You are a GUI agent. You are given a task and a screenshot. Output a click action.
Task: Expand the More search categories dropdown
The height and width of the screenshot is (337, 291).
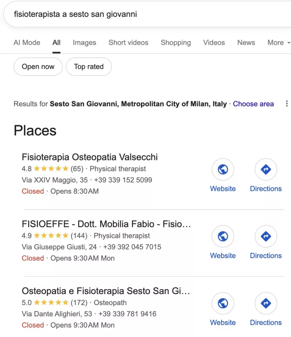(278, 43)
